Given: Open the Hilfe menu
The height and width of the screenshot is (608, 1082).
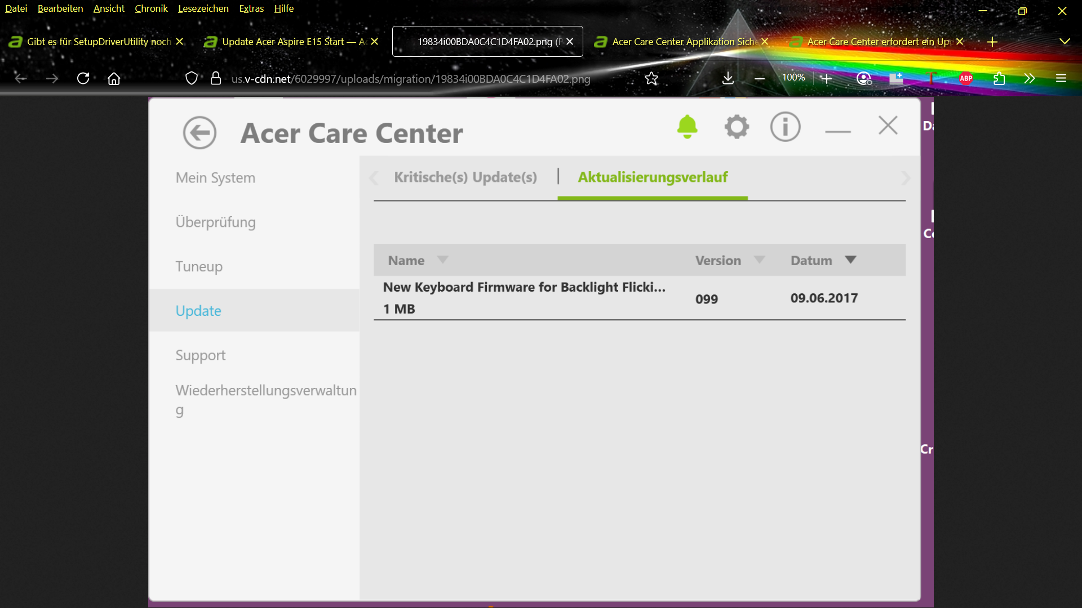Looking at the screenshot, I should tap(284, 8).
